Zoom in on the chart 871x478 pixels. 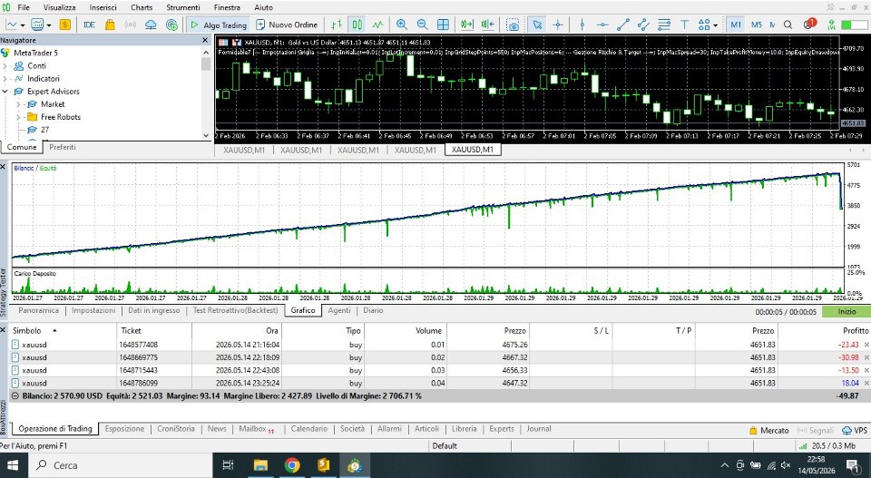point(402,24)
